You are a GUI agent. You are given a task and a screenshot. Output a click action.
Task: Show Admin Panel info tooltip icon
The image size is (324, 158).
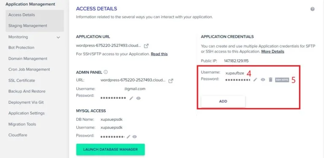pos(106,72)
